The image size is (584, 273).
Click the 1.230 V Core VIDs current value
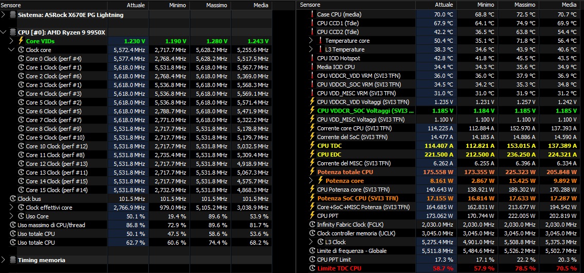tap(134, 41)
